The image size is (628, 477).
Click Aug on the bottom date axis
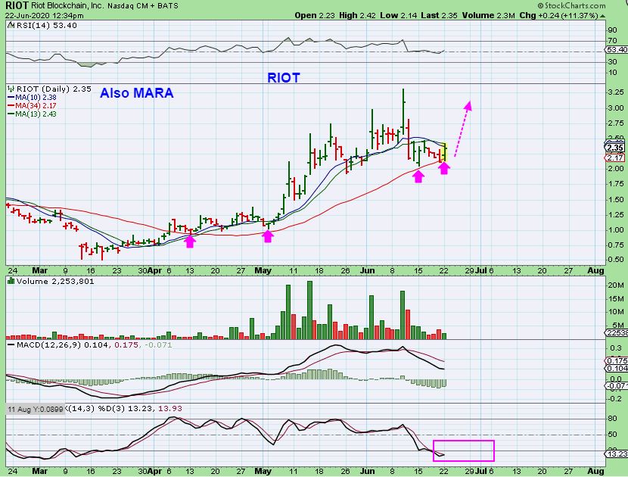[x=595, y=471]
